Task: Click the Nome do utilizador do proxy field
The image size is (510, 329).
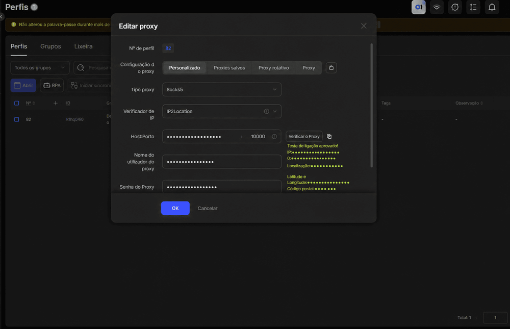Action: click(x=222, y=162)
